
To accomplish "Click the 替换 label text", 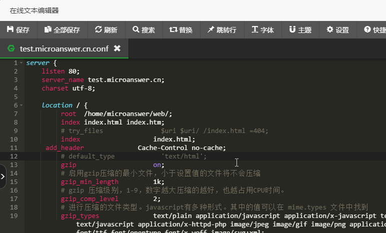I will coord(185,30).
